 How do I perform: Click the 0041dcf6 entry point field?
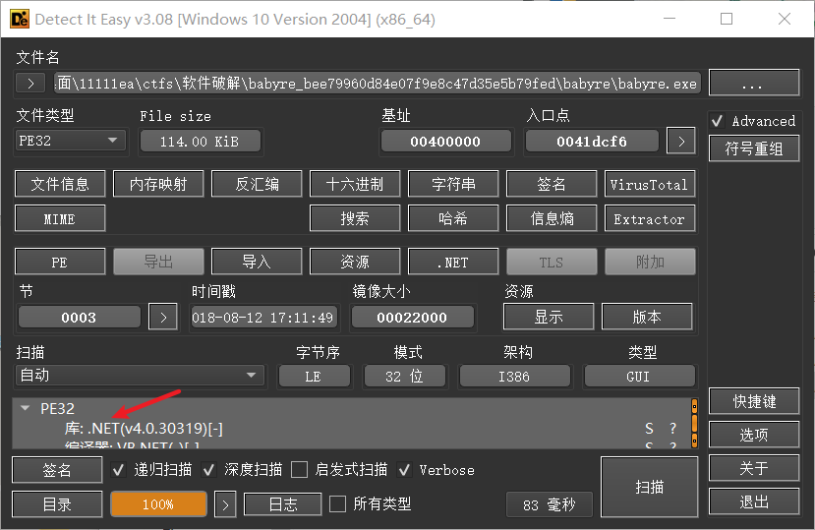click(592, 141)
